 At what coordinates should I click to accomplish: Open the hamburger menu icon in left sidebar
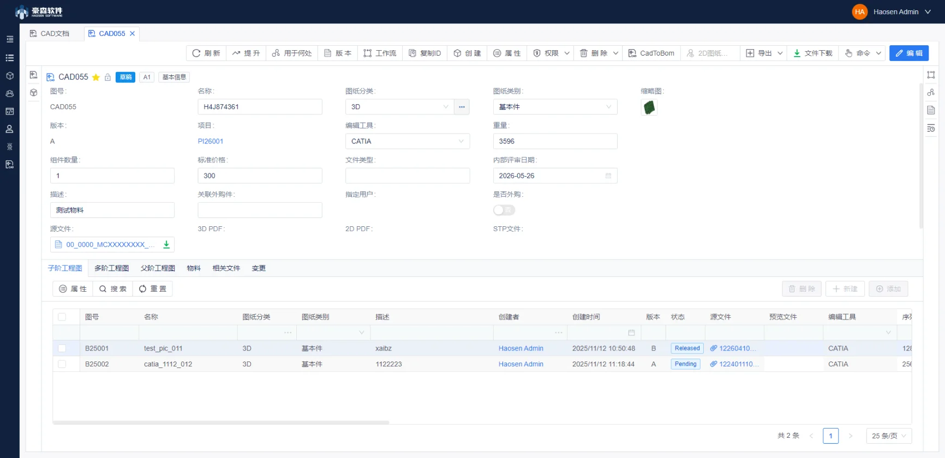coord(10,39)
